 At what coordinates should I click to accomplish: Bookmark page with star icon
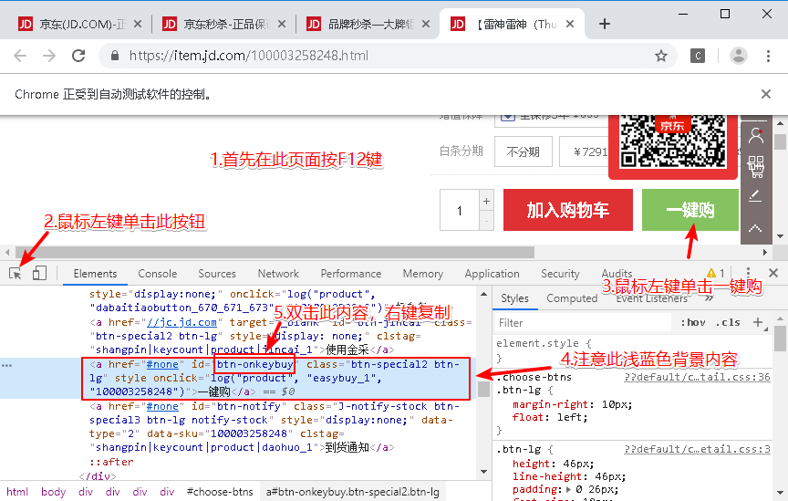(x=661, y=56)
